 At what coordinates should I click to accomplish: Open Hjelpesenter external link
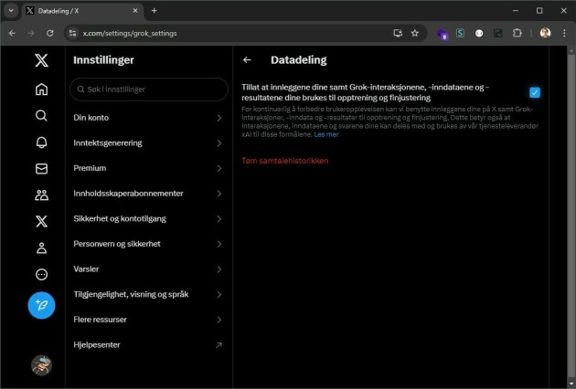pos(149,345)
